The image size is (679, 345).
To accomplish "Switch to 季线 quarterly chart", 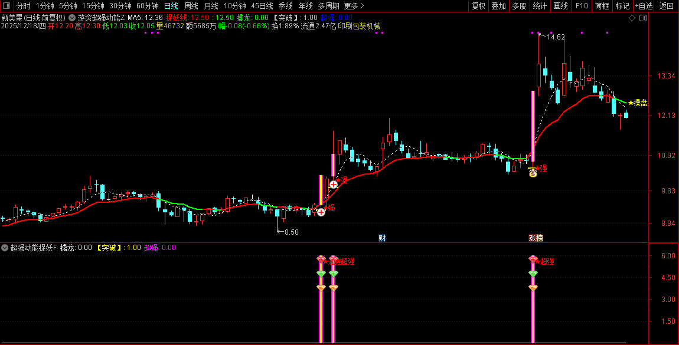I will (x=285, y=6).
